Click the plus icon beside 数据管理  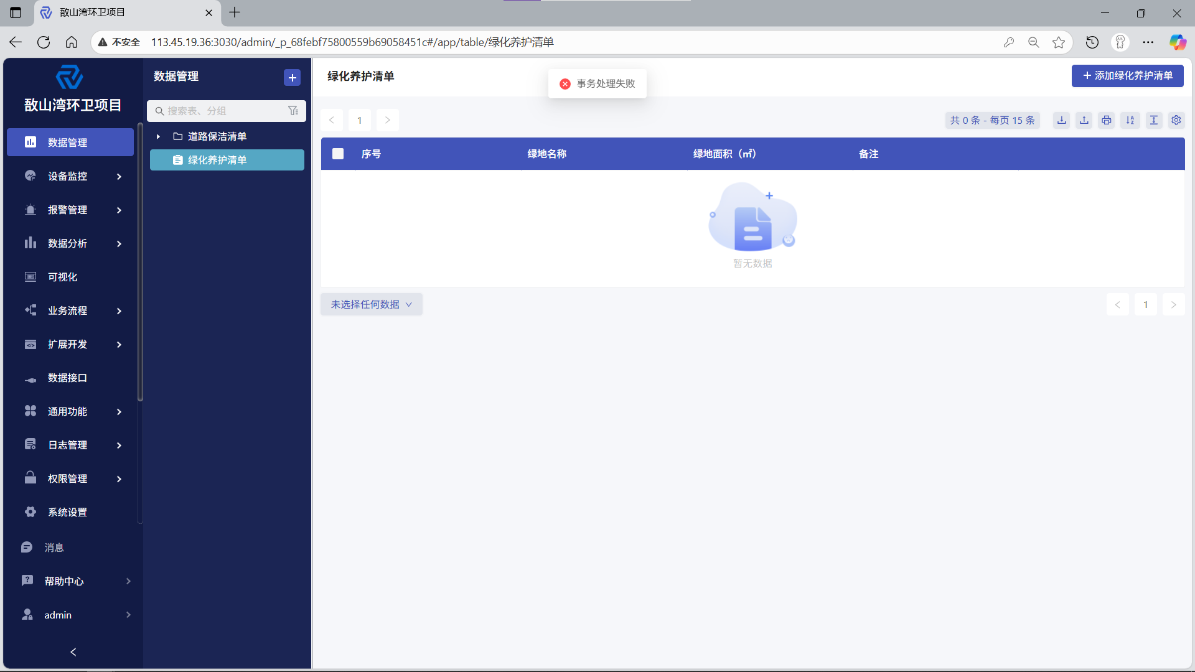point(292,78)
